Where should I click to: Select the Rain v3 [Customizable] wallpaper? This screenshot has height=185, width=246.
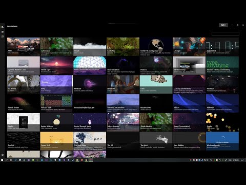point(123,103)
